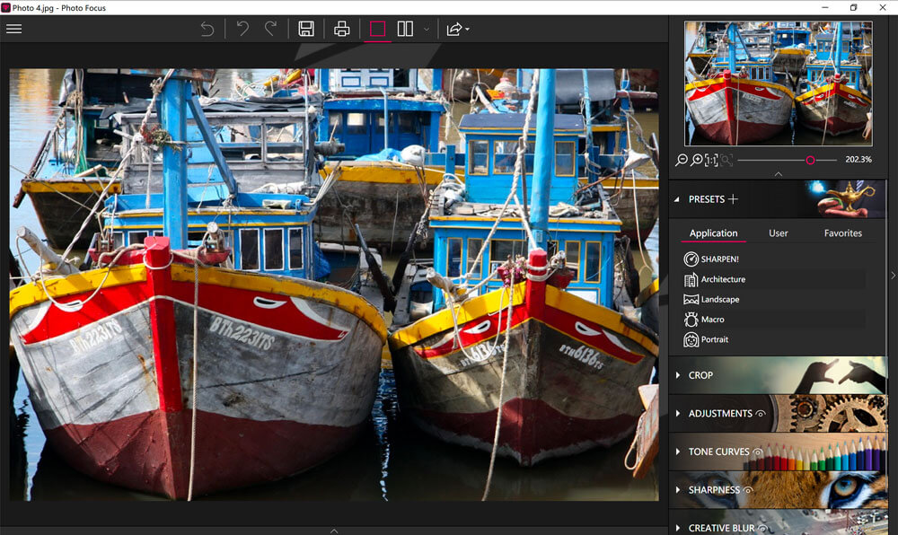The width and height of the screenshot is (898, 535).
Task: Set zoom to 1:1 actual size
Action: (x=710, y=160)
